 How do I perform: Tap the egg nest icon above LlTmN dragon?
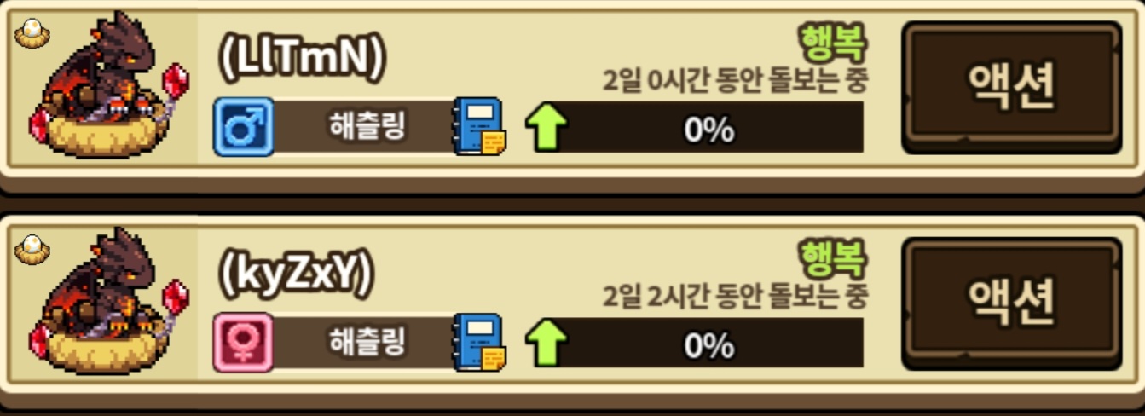tap(32, 34)
